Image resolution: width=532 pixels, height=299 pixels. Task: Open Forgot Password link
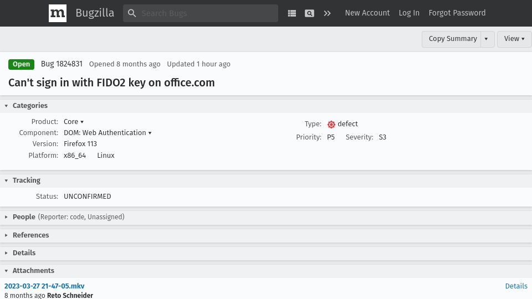pos(457,13)
